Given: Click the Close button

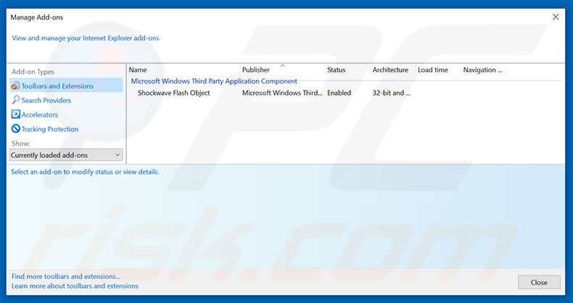Looking at the screenshot, I should pos(539,282).
